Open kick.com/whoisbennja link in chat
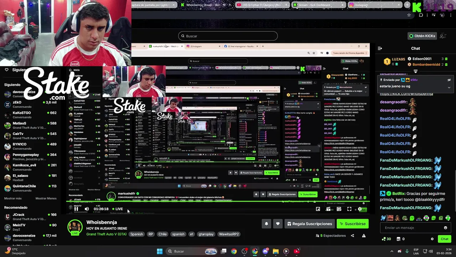 [406, 94]
